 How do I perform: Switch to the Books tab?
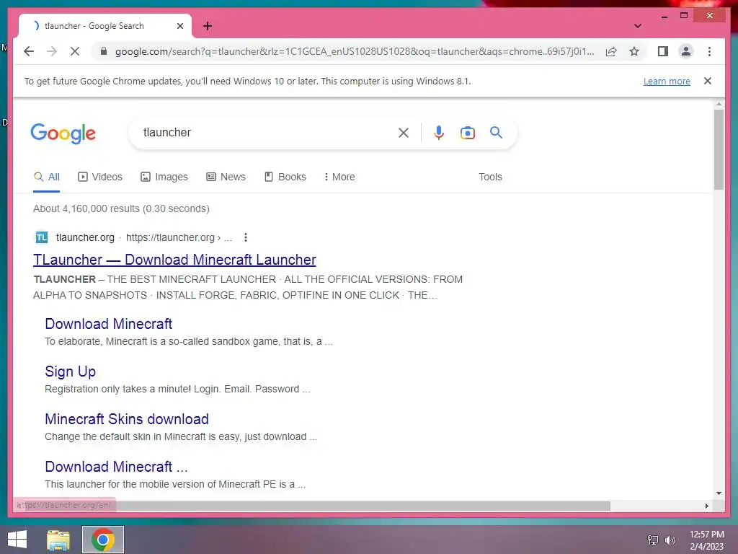point(285,177)
